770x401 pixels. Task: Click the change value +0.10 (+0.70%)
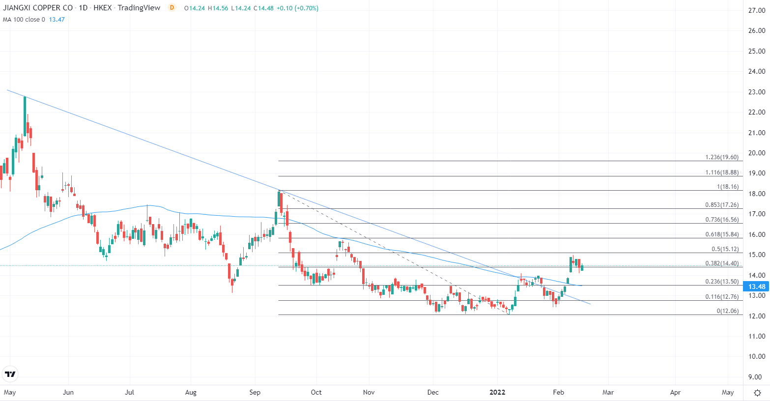pos(298,8)
